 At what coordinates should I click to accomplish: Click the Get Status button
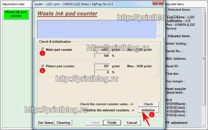pos(45,123)
